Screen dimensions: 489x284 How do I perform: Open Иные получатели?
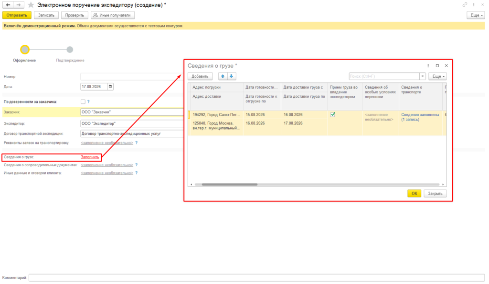click(x=113, y=15)
